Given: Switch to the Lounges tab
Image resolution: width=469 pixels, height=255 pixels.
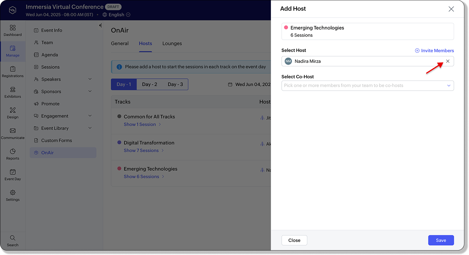Looking at the screenshot, I should 172,43.
